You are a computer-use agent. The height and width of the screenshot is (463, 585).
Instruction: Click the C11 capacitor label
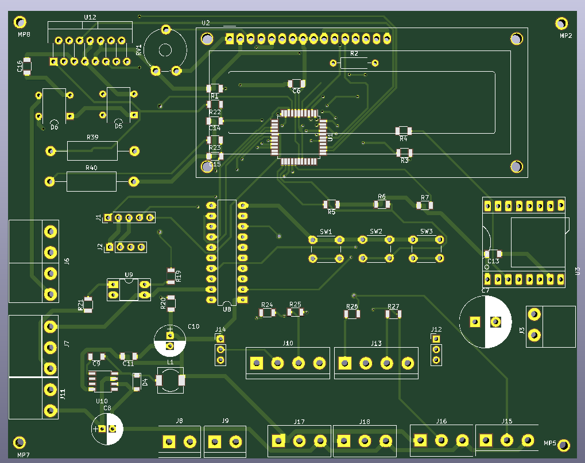click(128, 364)
